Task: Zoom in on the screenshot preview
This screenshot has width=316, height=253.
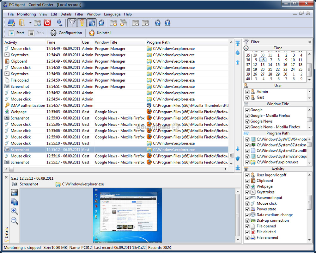Action: (14, 211)
